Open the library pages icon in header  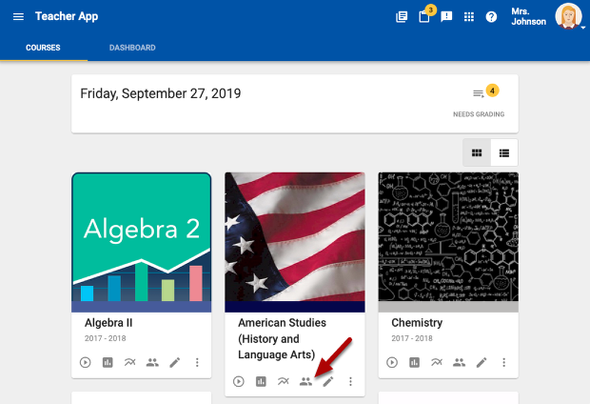402,17
